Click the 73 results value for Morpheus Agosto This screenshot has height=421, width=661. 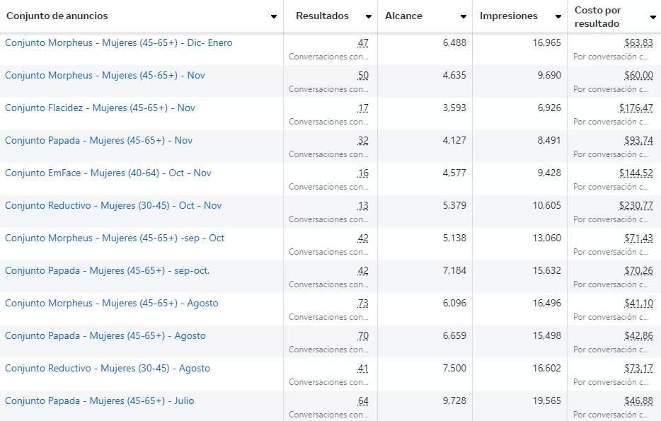coord(362,304)
